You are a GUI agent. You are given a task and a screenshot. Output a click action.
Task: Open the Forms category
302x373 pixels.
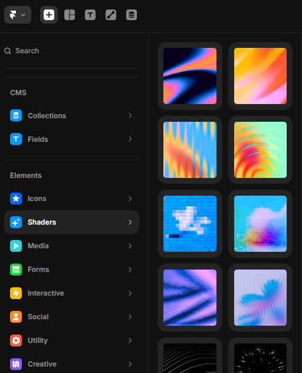point(71,270)
